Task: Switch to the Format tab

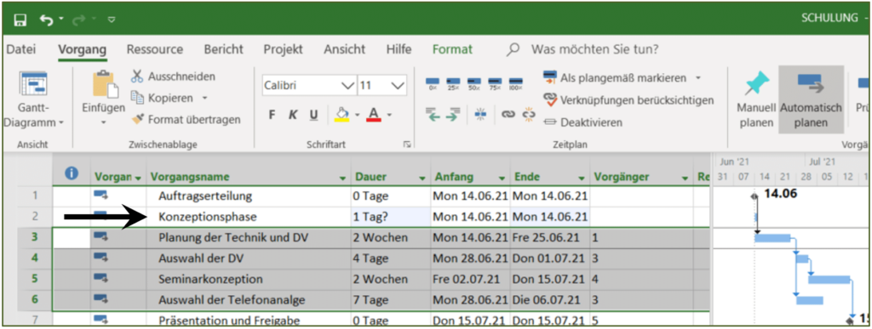Action: (452, 49)
